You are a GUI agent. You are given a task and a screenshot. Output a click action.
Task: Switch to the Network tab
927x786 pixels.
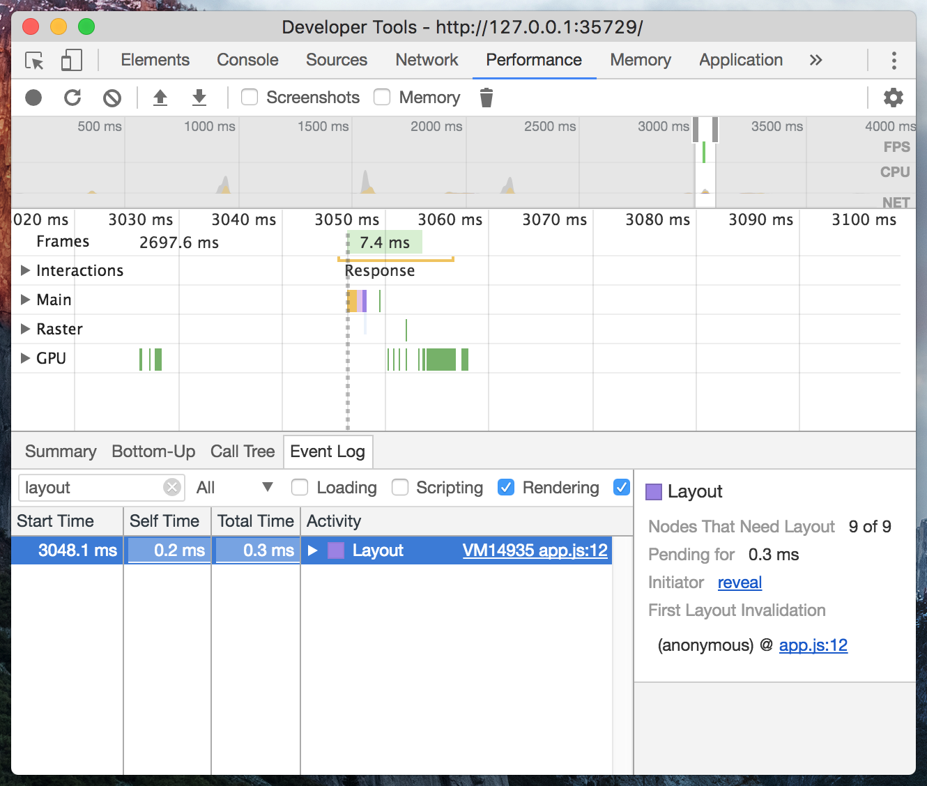pos(427,60)
